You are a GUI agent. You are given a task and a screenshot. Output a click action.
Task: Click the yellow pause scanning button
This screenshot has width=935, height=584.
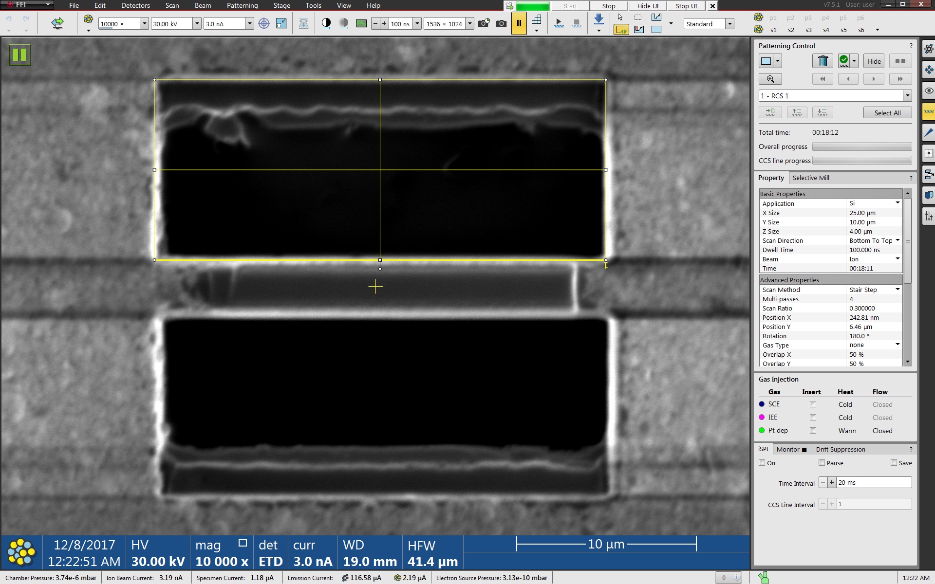(519, 23)
